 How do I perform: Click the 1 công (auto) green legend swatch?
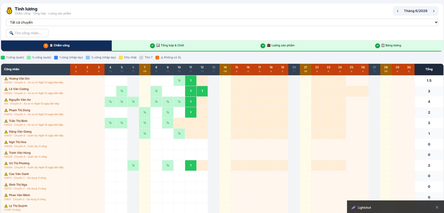pyautogui.click(x=3, y=58)
